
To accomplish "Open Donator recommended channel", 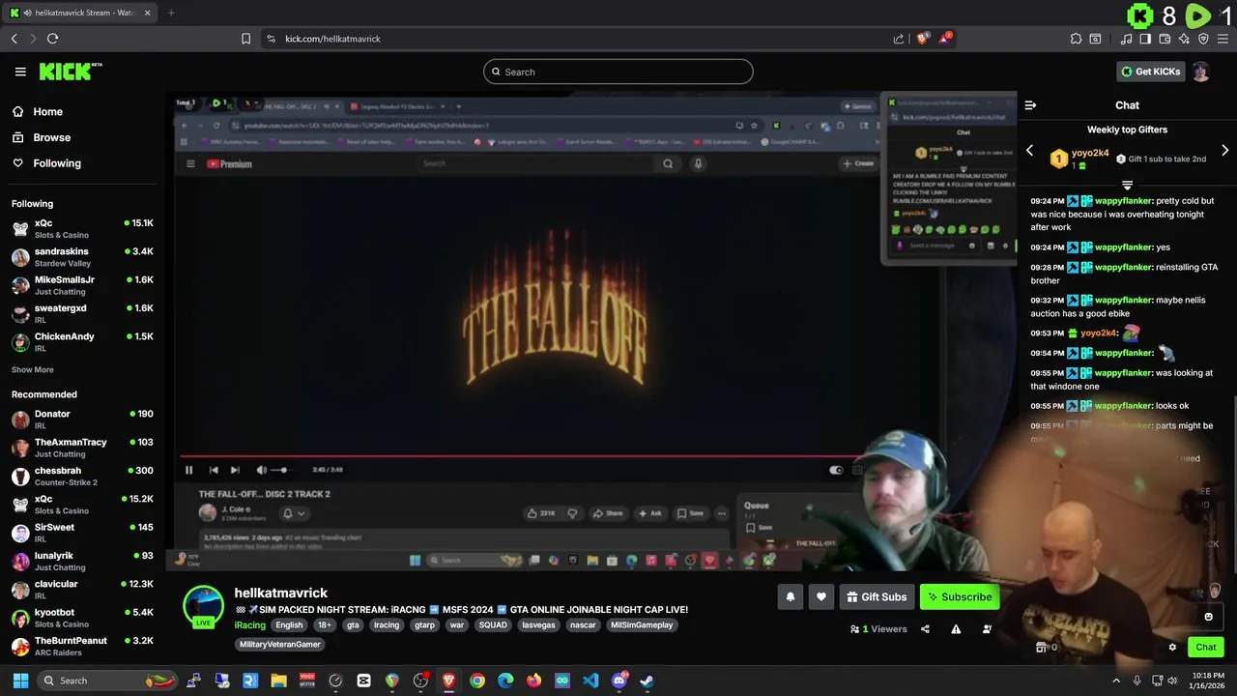I will 82,420.
